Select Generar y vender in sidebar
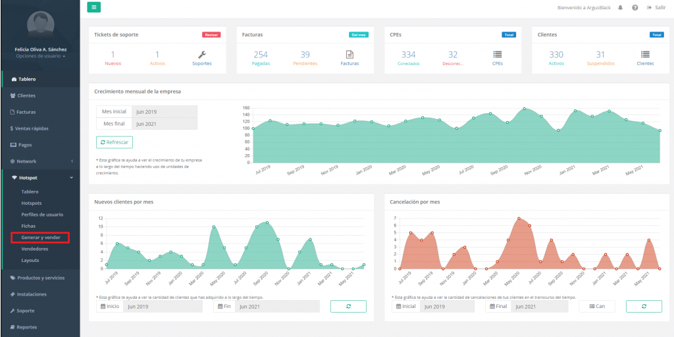674x337 pixels. [41, 238]
